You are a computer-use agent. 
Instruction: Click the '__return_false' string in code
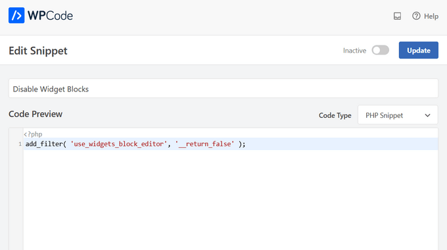coord(204,144)
